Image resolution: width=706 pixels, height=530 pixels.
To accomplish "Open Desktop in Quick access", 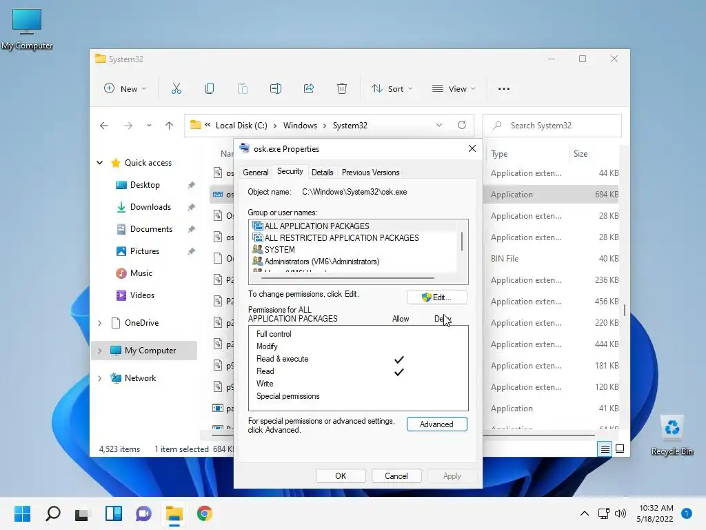I will point(145,185).
